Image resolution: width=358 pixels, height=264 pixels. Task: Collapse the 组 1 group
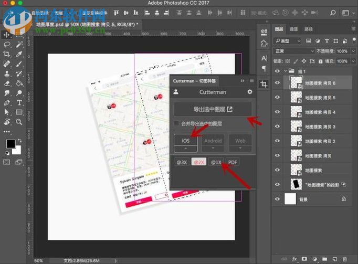(286, 71)
